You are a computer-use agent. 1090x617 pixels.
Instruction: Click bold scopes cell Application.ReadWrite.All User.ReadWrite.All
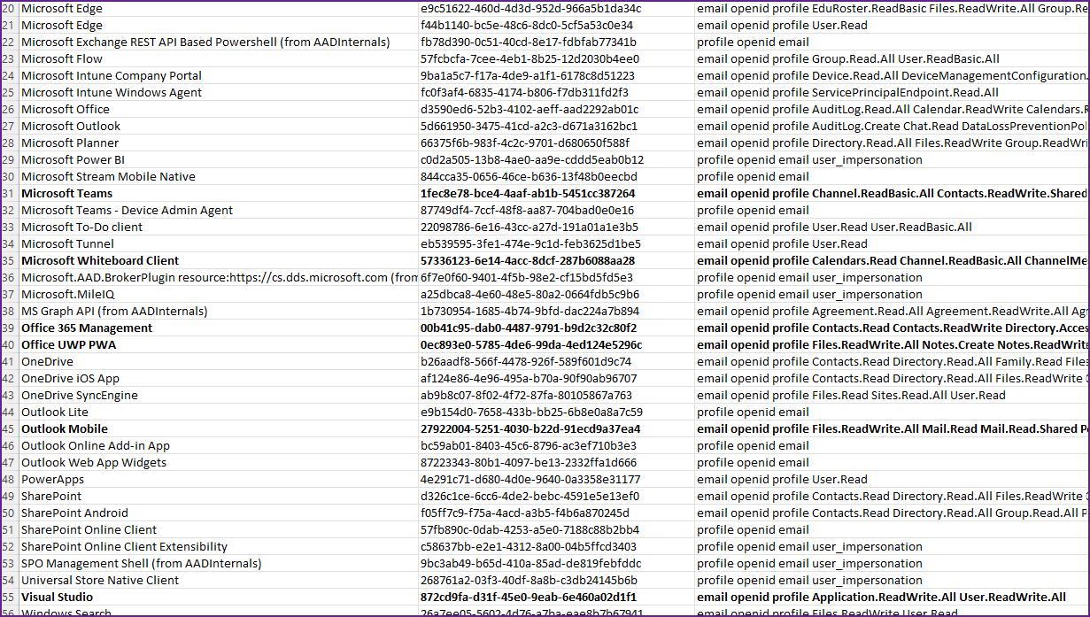[x=893, y=598]
